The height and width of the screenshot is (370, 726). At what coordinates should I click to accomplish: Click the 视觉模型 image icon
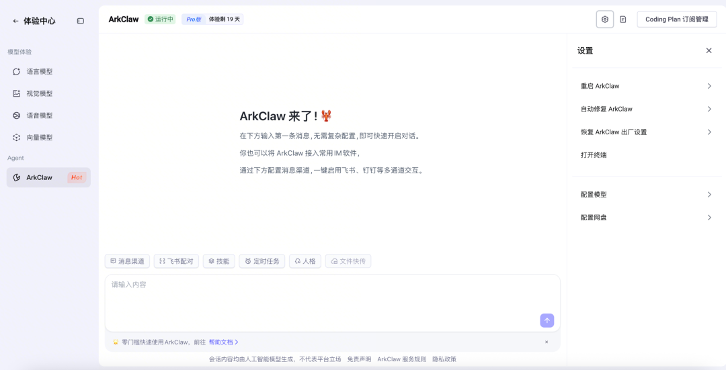tap(17, 93)
